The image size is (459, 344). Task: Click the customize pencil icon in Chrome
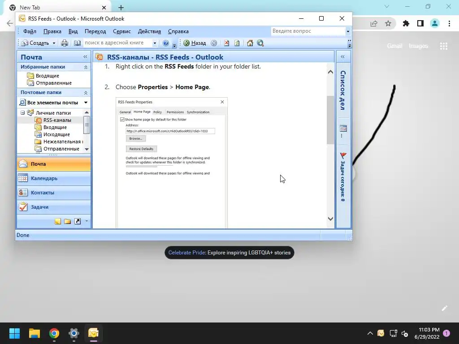point(444,308)
